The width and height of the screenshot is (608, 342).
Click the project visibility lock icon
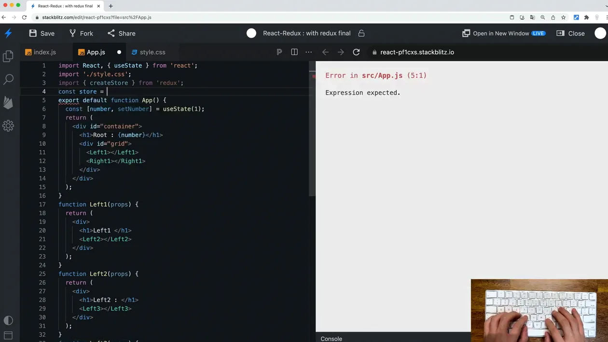click(361, 33)
